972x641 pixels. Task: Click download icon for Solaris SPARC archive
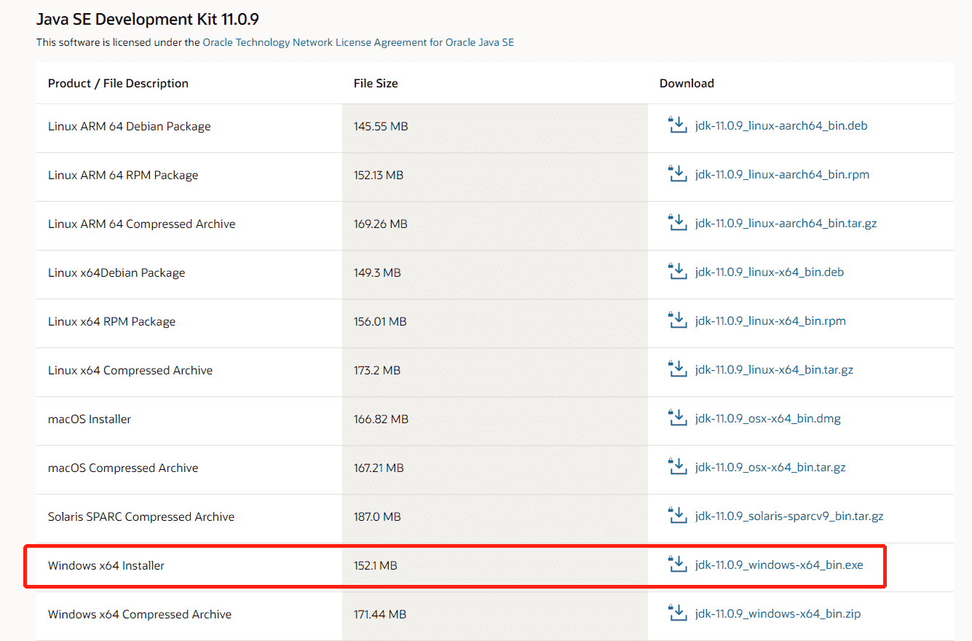pos(677,516)
